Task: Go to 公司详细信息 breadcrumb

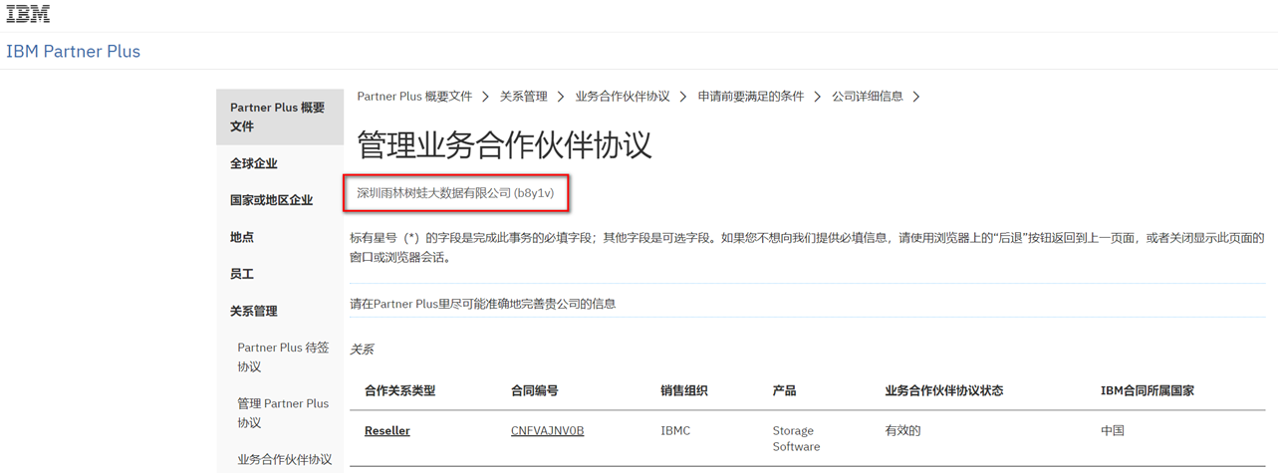Action: point(868,97)
